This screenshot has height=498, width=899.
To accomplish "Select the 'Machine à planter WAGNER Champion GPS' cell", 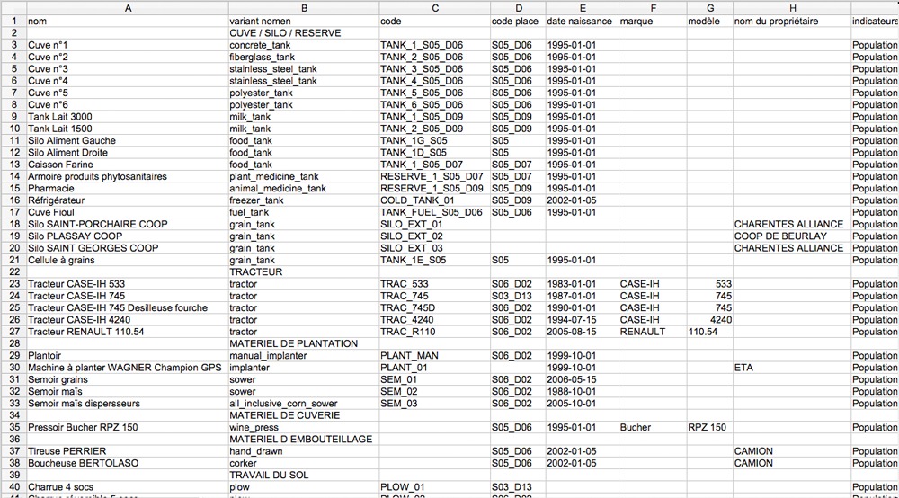I will click(x=128, y=368).
